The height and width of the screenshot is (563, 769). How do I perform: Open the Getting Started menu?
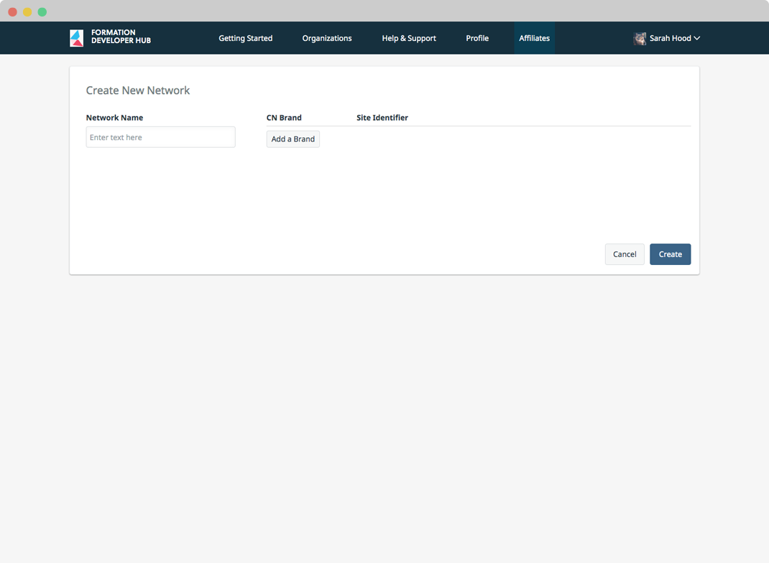[245, 38]
